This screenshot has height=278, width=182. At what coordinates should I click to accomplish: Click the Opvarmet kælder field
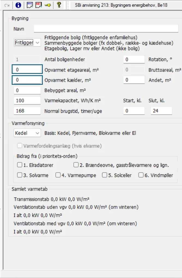(27, 80)
